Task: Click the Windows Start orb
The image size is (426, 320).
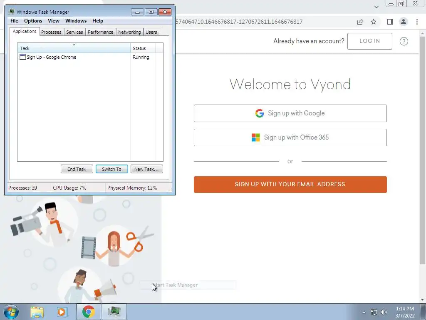Action: coord(11,312)
